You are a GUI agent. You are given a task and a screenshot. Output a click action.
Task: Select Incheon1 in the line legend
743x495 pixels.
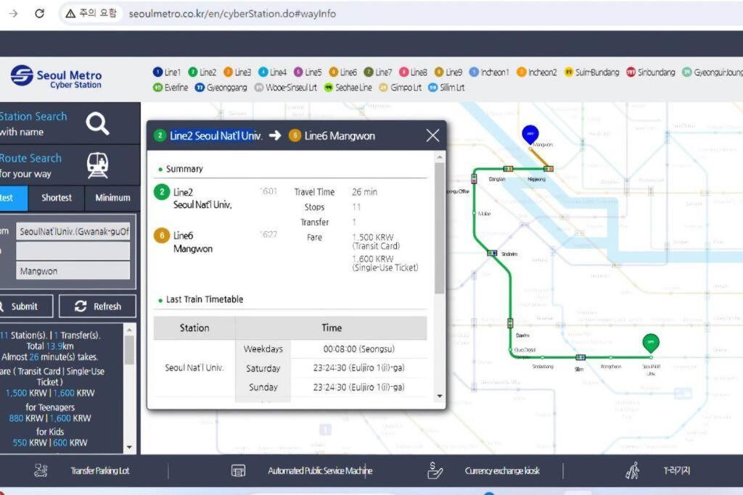coord(489,72)
